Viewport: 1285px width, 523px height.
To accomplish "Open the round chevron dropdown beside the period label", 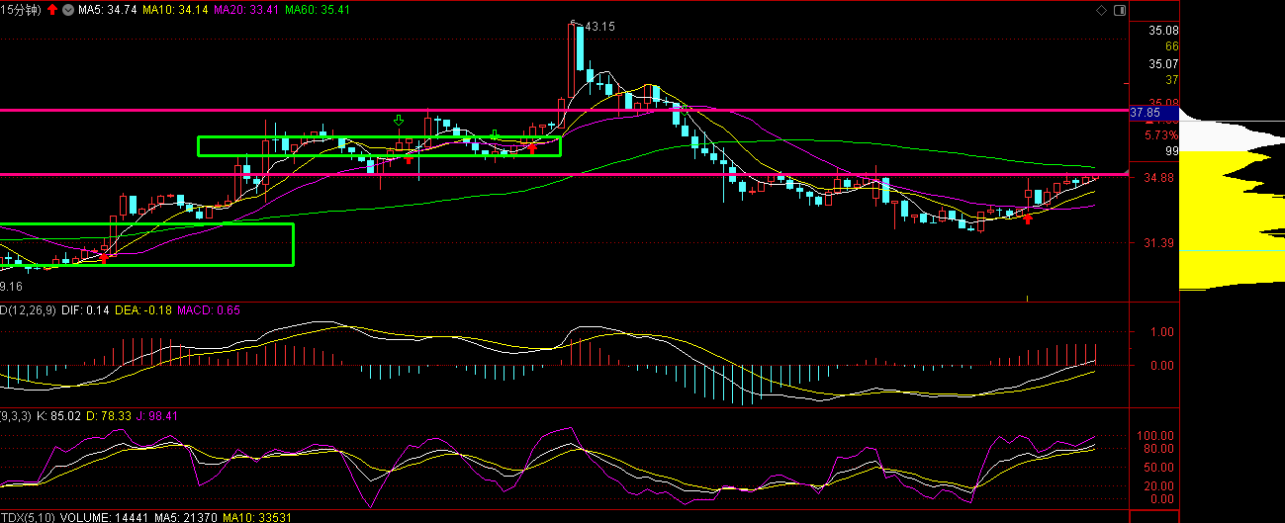I will click(x=66, y=10).
